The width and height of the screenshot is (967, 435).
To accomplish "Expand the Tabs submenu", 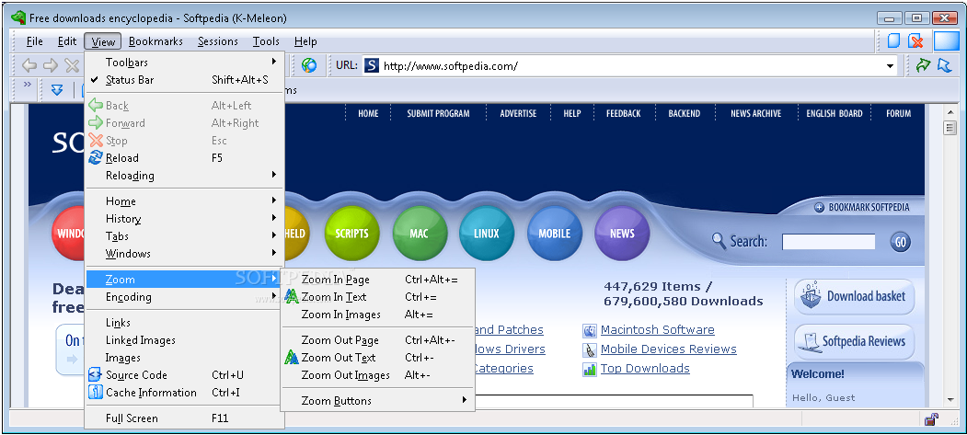I will [x=184, y=236].
